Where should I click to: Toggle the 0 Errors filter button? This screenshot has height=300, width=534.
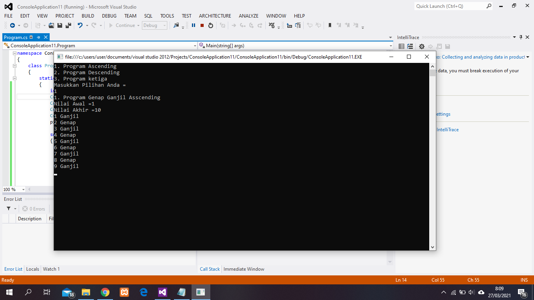click(34, 209)
